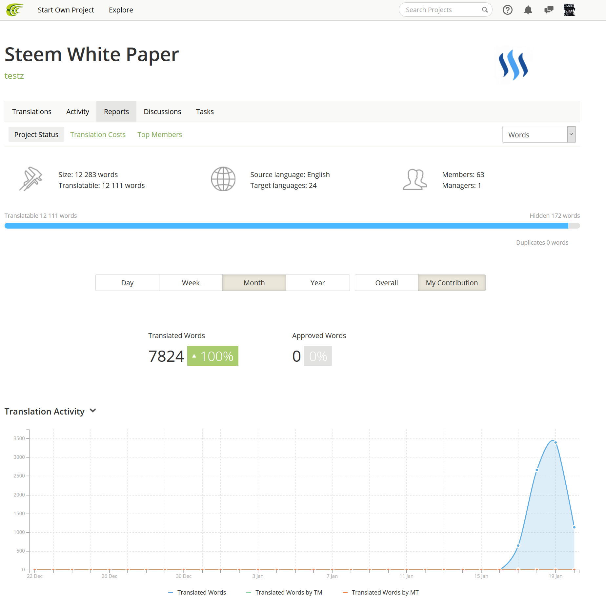606x609 pixels.
Task: Switch to My Contribution view
Action: pos(452,283)
